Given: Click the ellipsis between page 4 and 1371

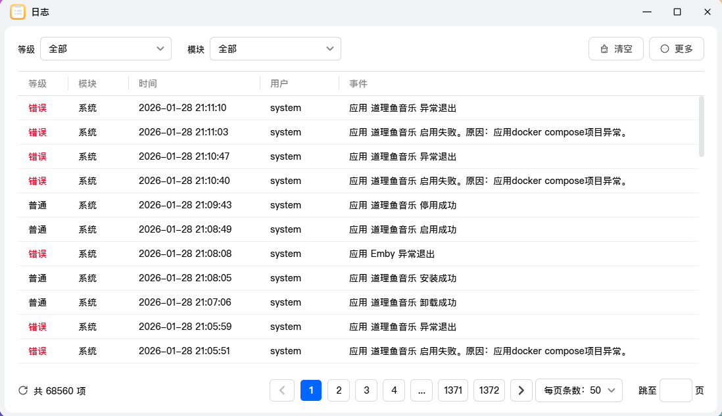Looking at the screenshot, I should pos(421,390).
